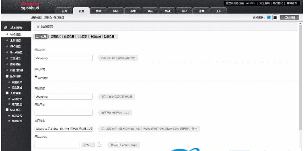Open the 首页 top navigation tab
308x151 pixels.
[64, 11]
